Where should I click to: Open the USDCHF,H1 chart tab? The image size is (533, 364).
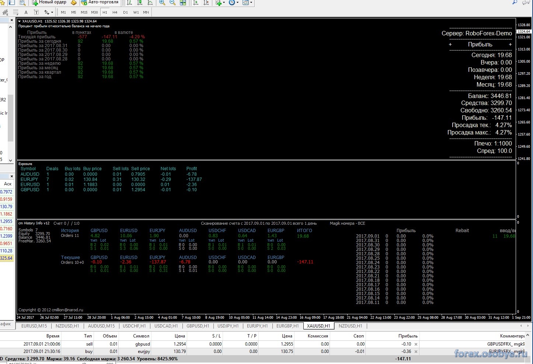coord(134,326)
